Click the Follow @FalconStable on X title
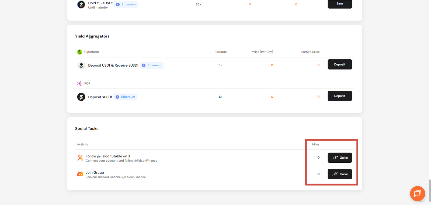The height and width of the screenshot is (205, 431). tap(108, 156)
